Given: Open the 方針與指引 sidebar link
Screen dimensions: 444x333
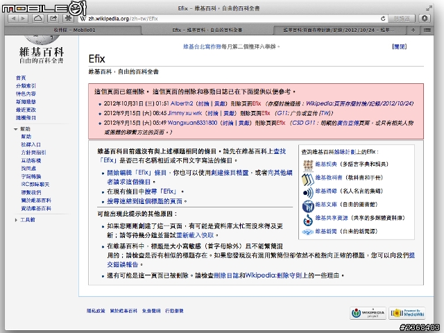Looking at the screenshot, I should point(33,153).
